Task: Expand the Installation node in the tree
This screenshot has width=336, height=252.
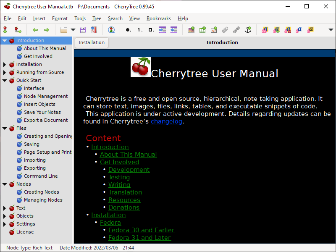Action: 5,65
